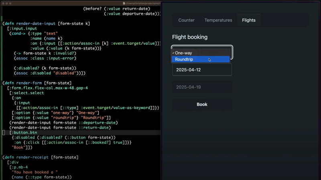Click the departure date field 2025-04-12
Screen dimensions: 321x180
[202, 70]
